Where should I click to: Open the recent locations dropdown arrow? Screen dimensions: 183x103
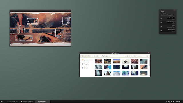click(87, 56)
